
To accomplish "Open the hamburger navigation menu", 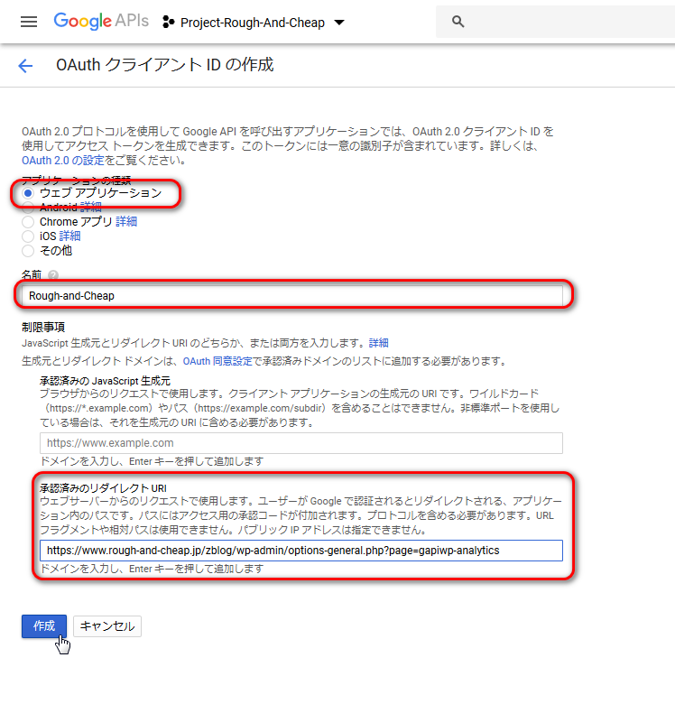I will 29,22.
